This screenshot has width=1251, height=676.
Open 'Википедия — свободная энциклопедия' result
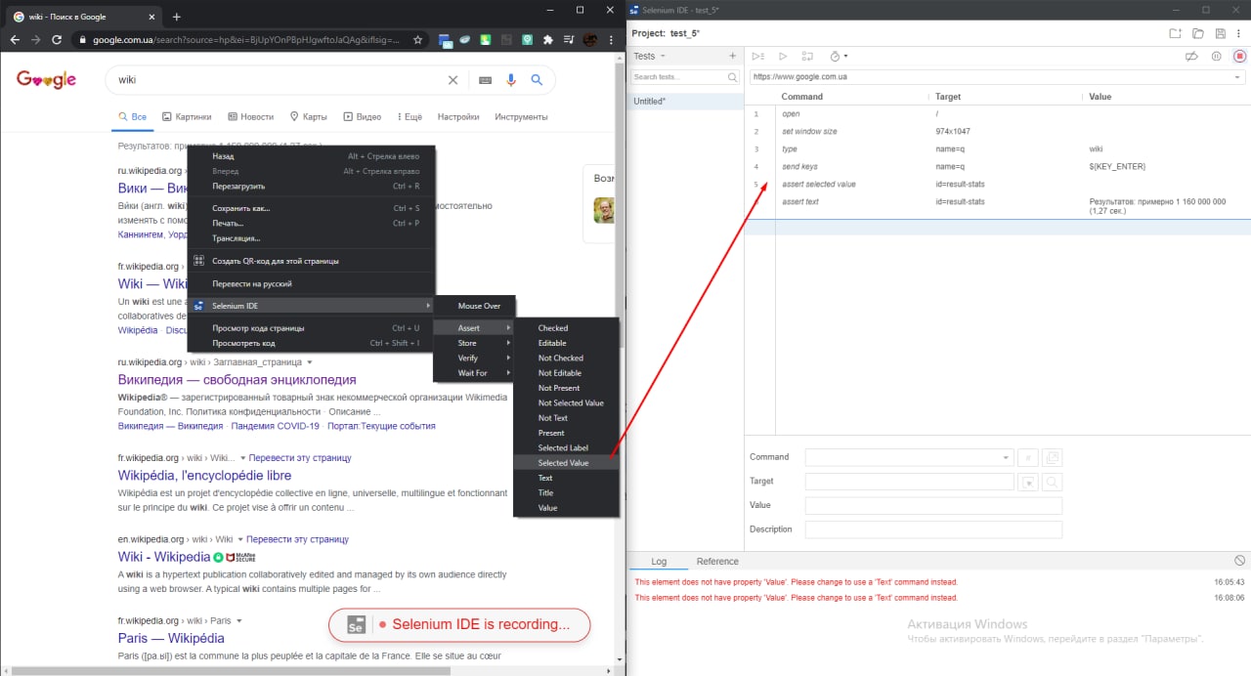237,379
